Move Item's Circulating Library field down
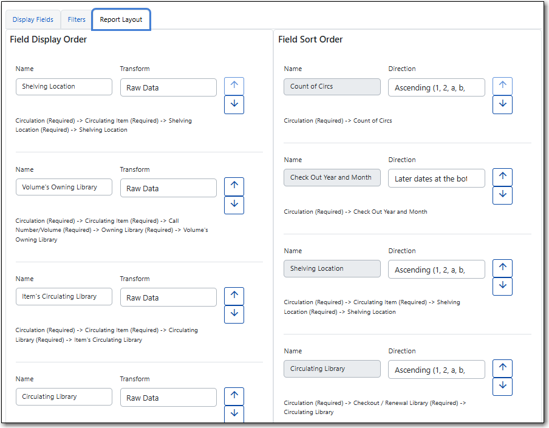This screenshot has height=428, width=549. tap(234, 314)
